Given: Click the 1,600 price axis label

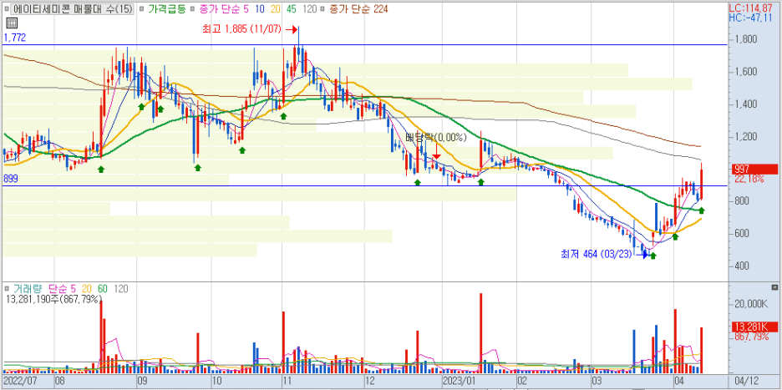Looking at the screenshot, I should (x=746, y=72).
